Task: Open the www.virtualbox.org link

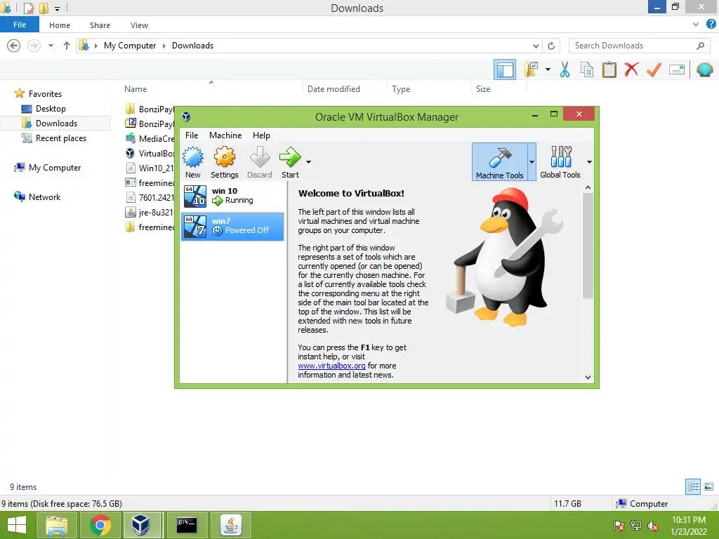Action: (331, 366)
